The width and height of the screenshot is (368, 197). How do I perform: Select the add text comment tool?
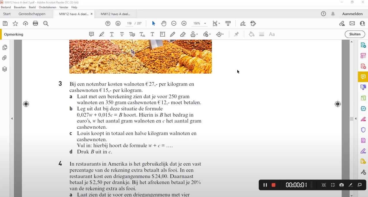[152, 35]
